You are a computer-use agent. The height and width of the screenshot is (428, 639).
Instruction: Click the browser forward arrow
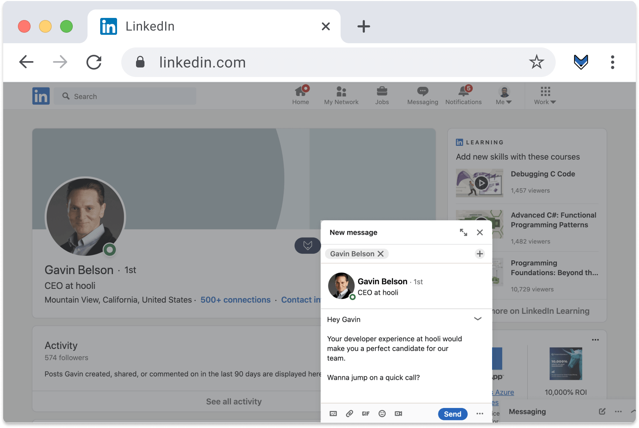[60, 62]
